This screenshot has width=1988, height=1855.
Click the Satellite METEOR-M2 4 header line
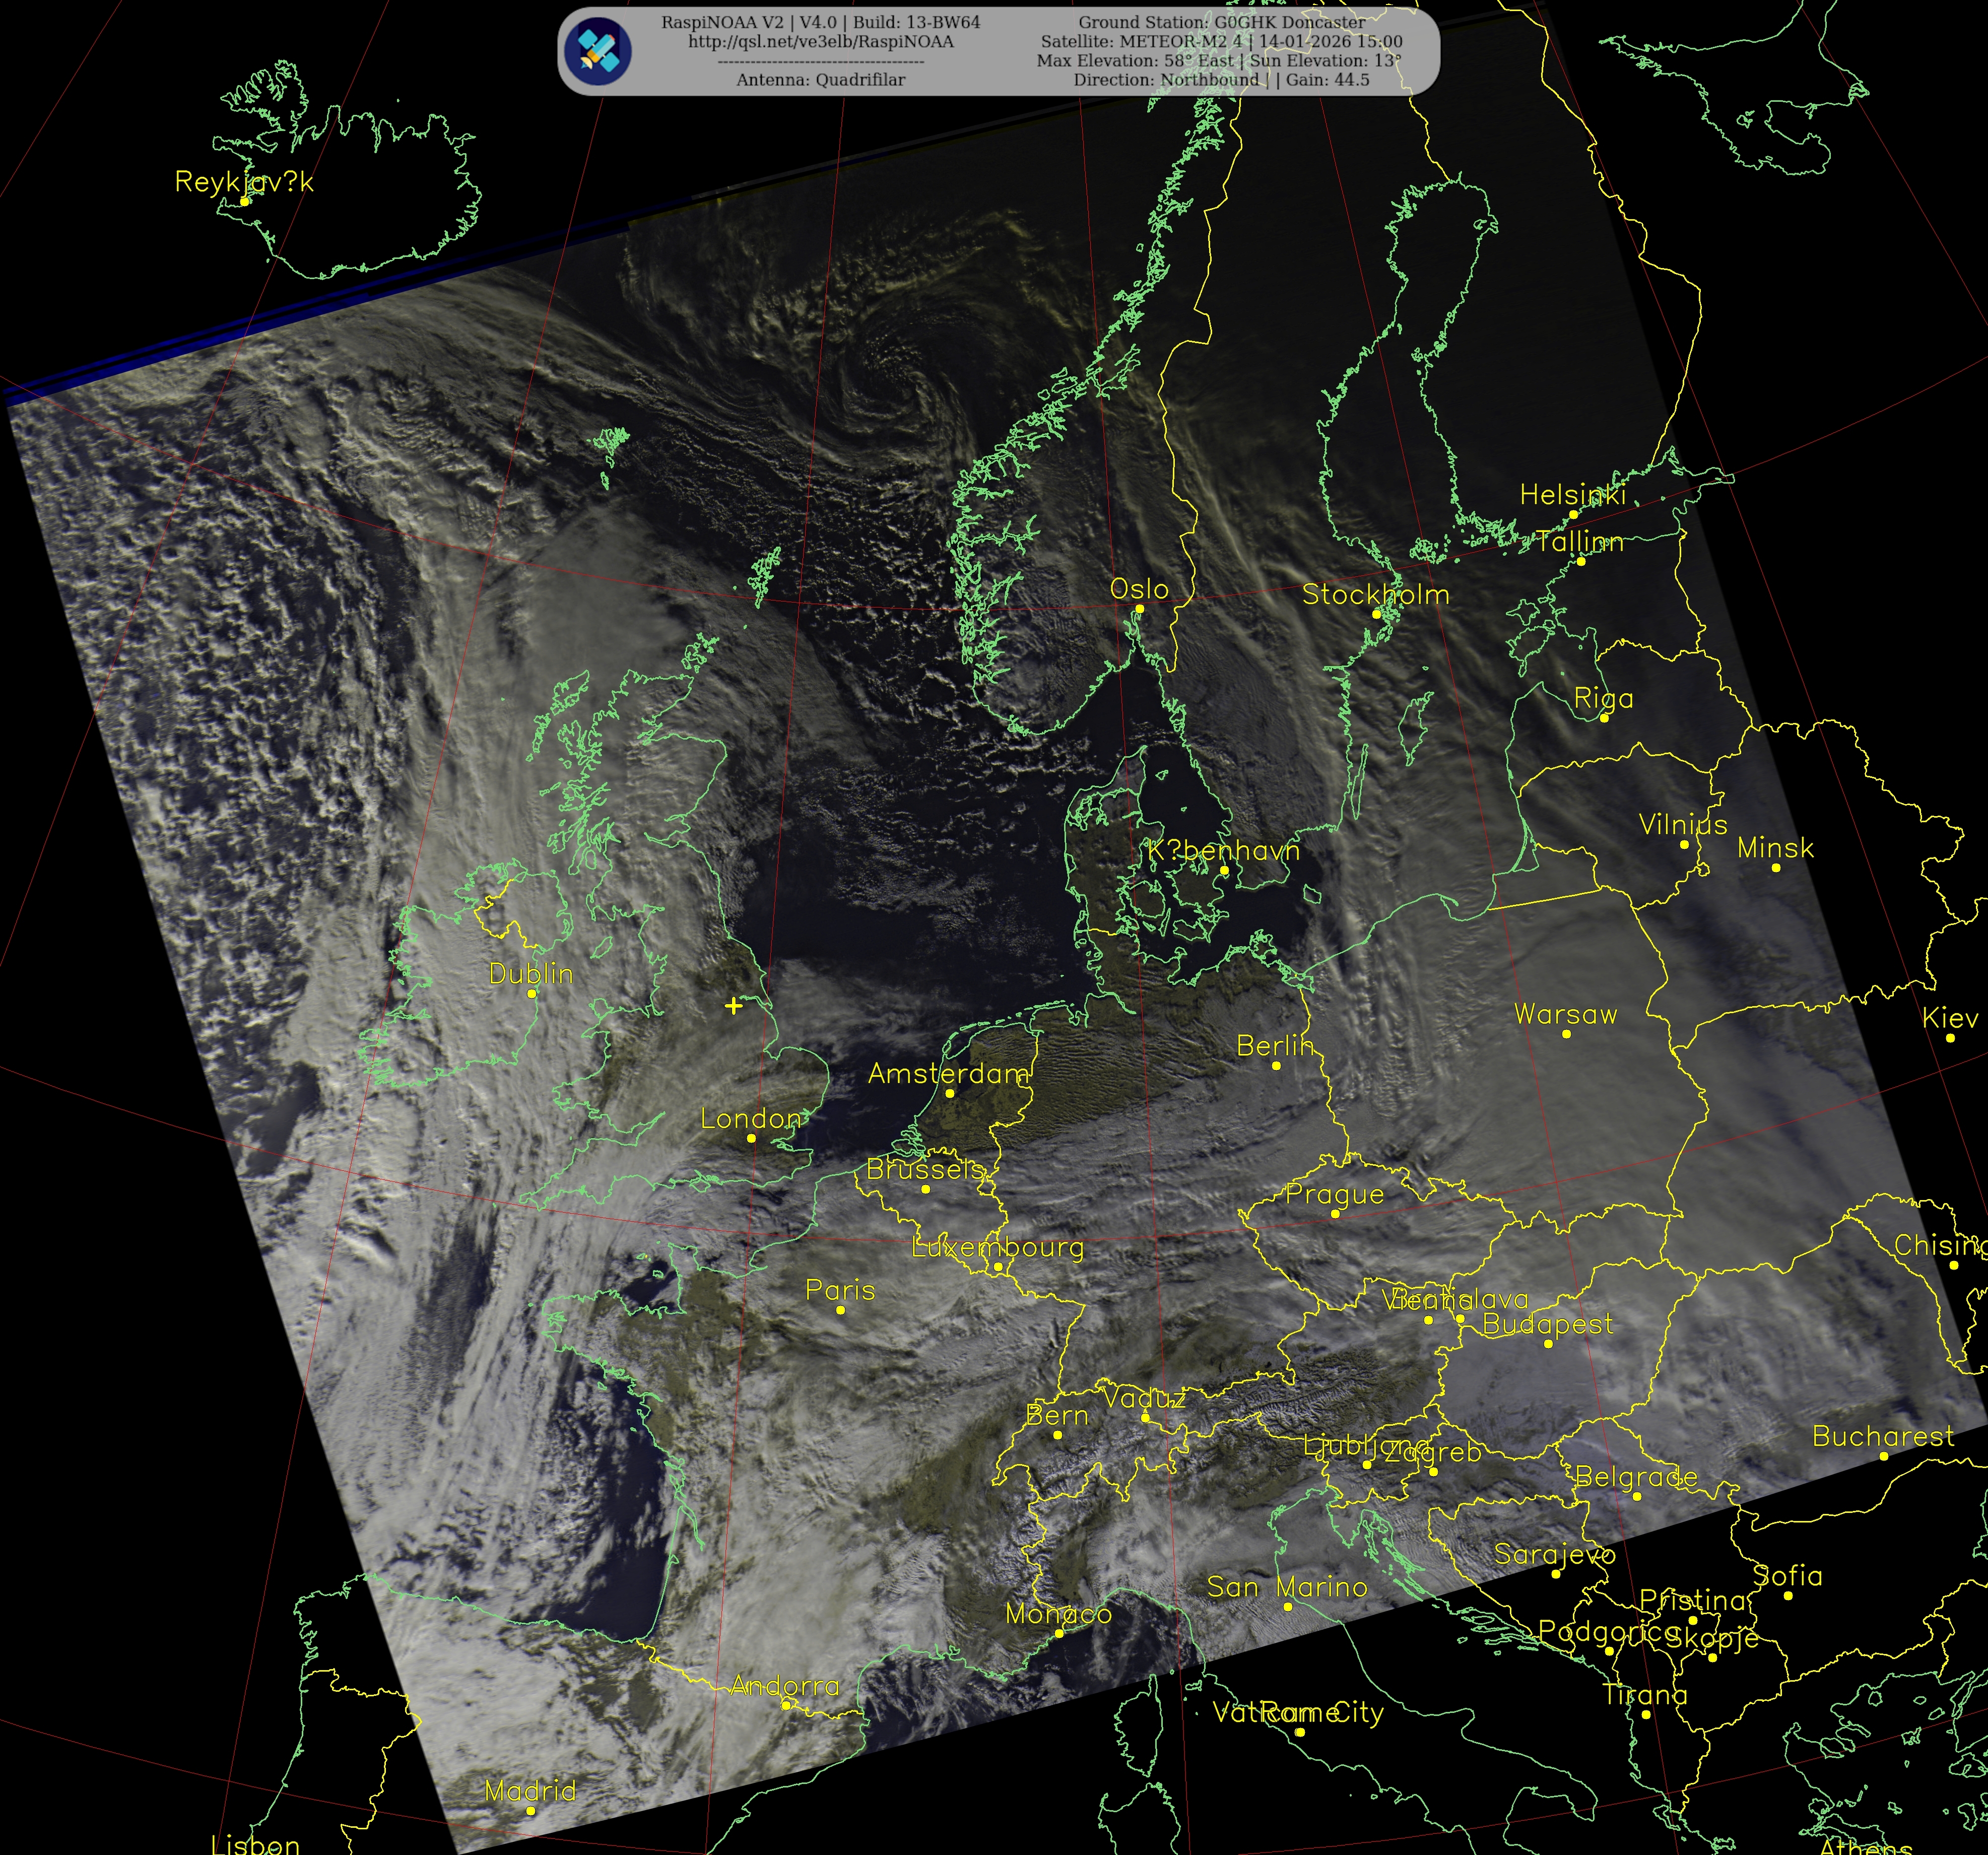coord(1221,42)
